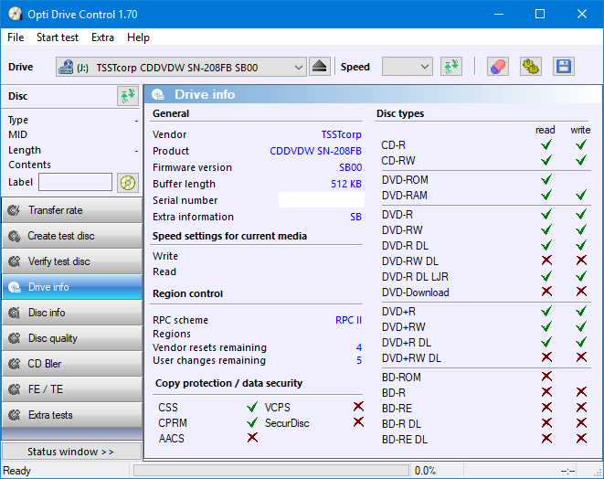The image size is (604, 479).
Task: Open the Help menu
Action: (138, 37)
